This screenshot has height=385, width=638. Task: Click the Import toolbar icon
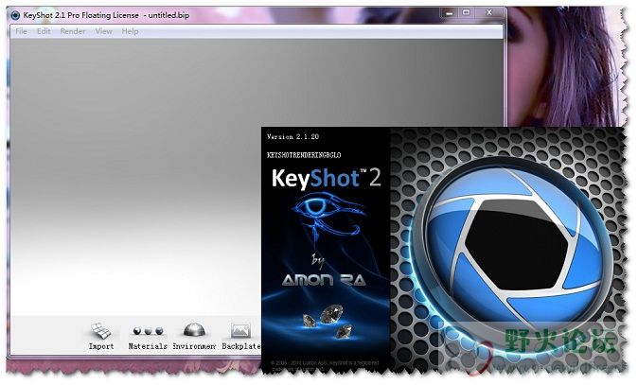101,331
